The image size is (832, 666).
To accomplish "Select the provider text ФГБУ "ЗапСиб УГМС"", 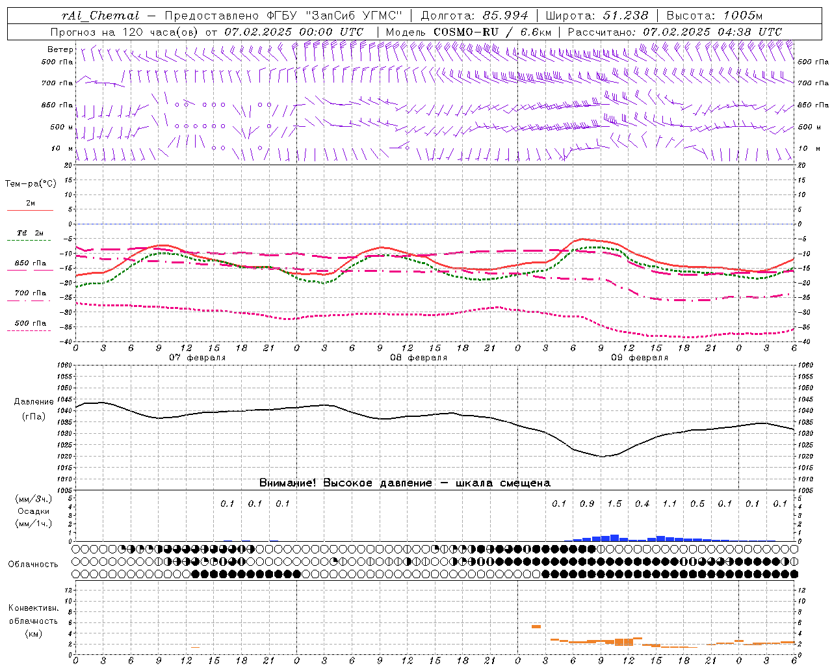I will pos(335,16).
